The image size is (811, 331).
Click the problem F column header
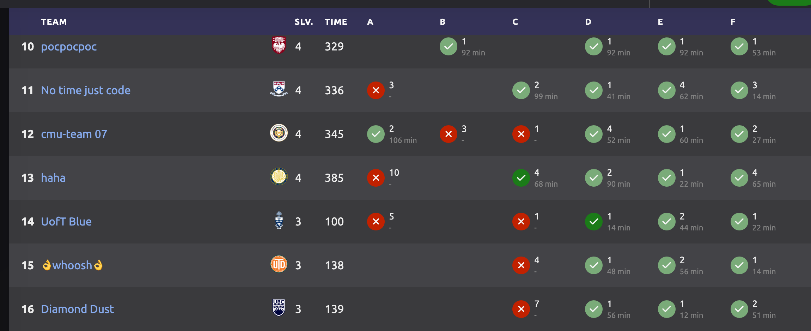733,22
